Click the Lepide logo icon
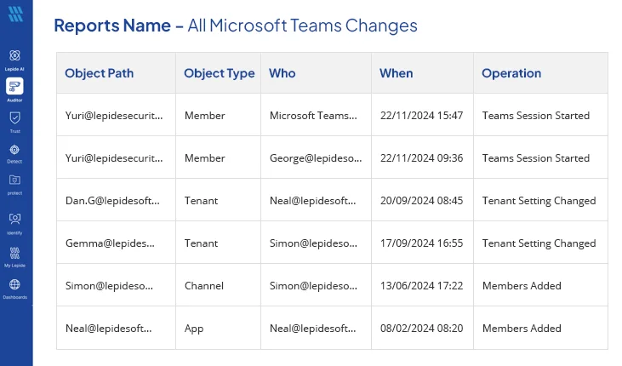 [15, 14]
